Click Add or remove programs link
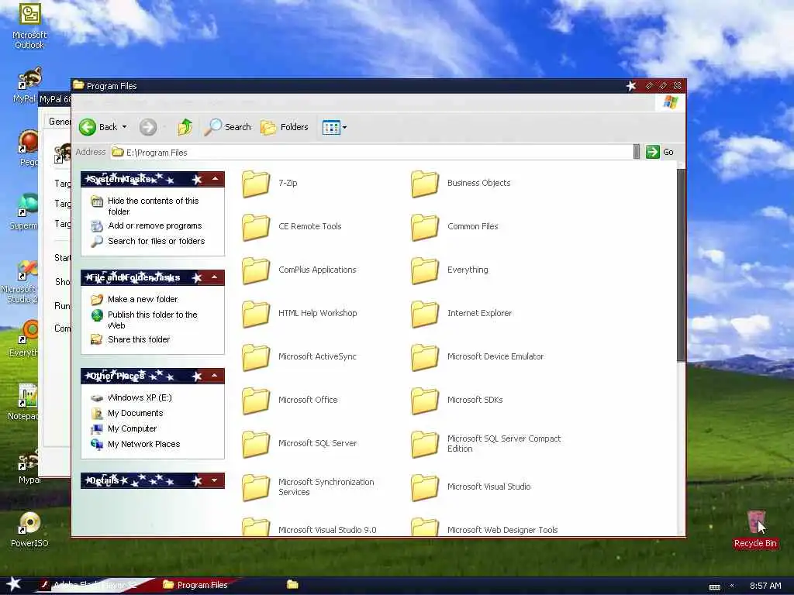The width and height of the screenshot is (794, 595). point(154,225)
